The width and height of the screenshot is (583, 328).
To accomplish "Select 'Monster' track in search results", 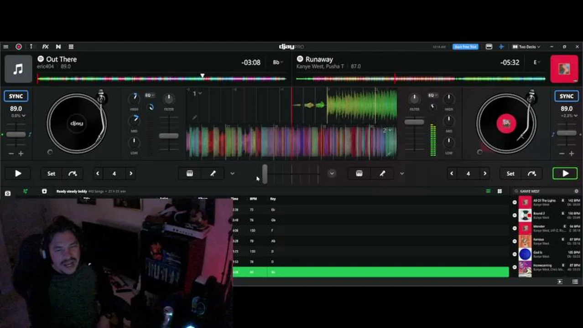I will click(x=547, y=228).
